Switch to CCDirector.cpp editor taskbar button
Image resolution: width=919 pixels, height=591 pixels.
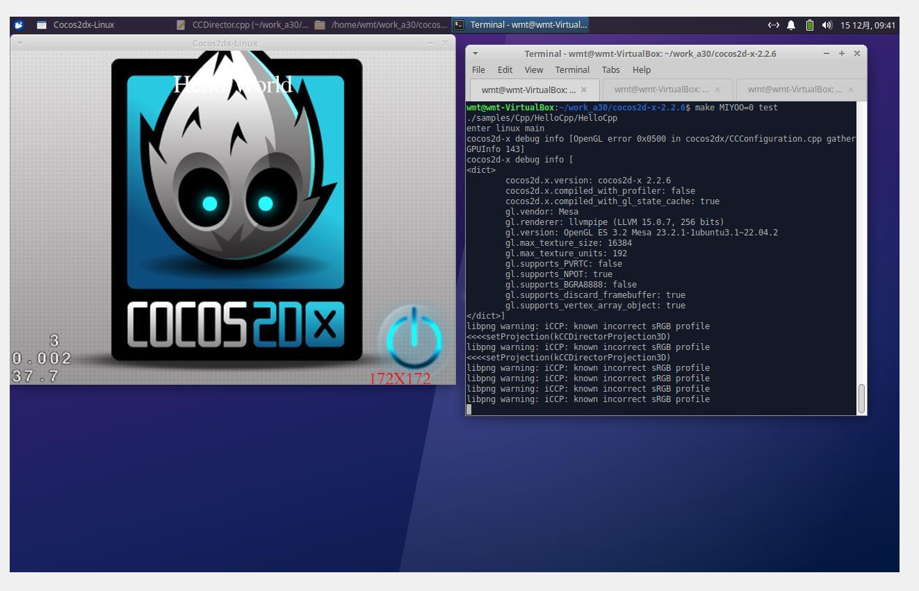(241, 25)
